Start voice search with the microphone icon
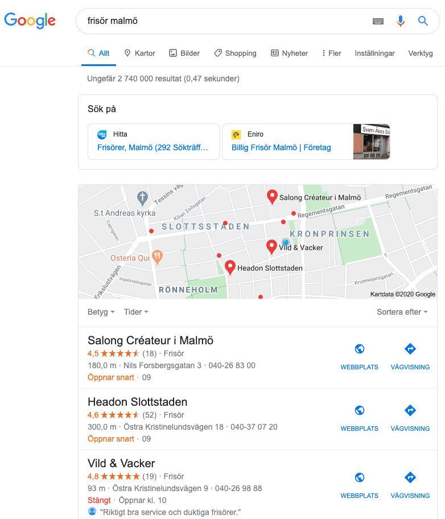This screenshot has width=445, height=519. [400, 21]
